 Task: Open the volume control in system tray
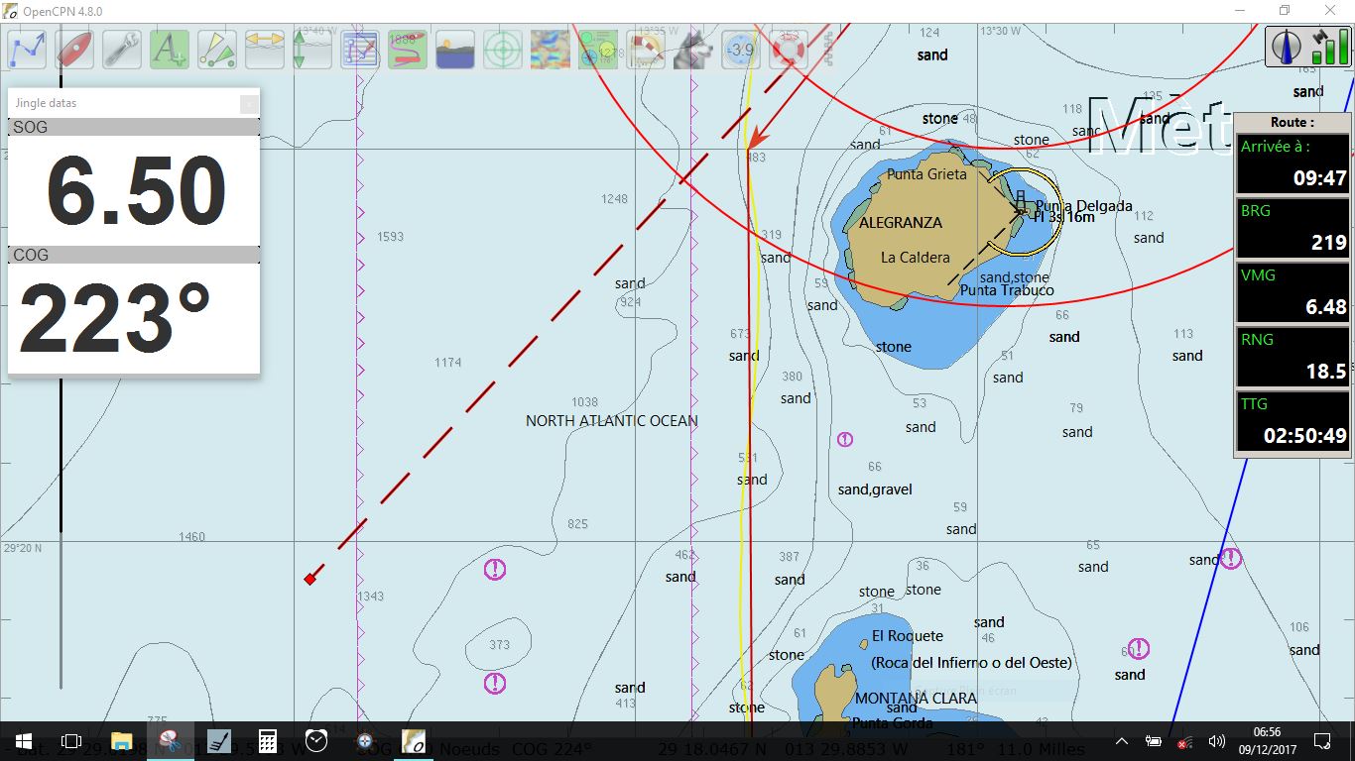tap(1217, 741)
